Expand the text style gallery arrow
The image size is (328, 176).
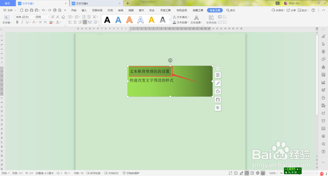[x=170, y=20]
